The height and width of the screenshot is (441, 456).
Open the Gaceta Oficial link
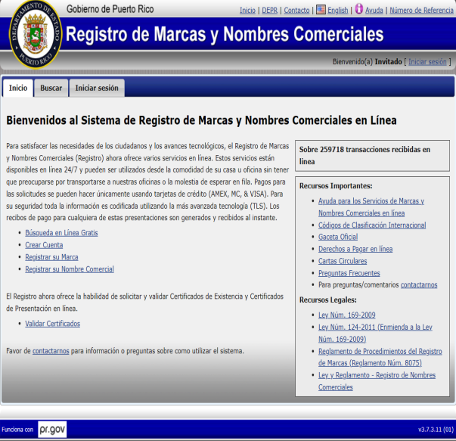click(x=338, y=237)
